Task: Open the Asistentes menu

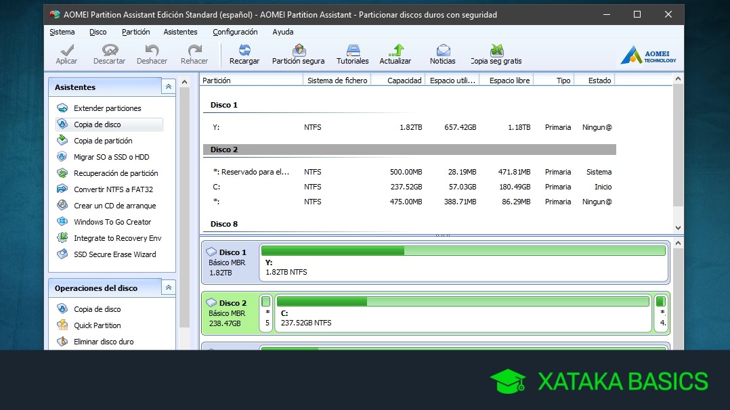Action: tap(180, 32)
